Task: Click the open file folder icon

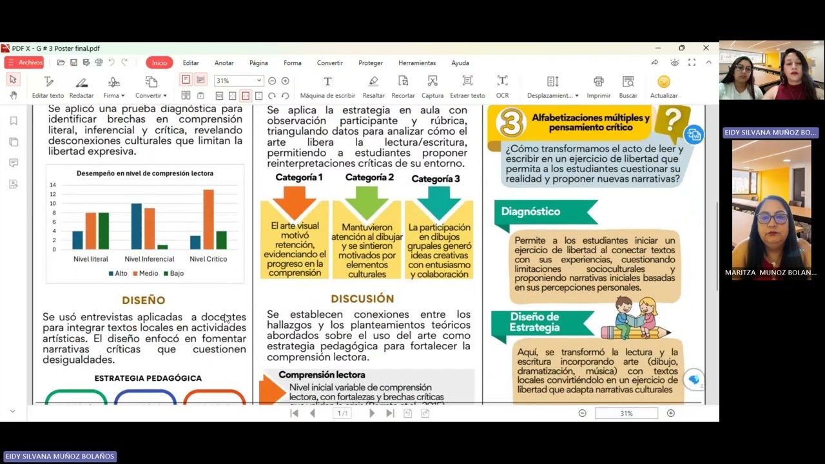Action: [x=61, y=63]
